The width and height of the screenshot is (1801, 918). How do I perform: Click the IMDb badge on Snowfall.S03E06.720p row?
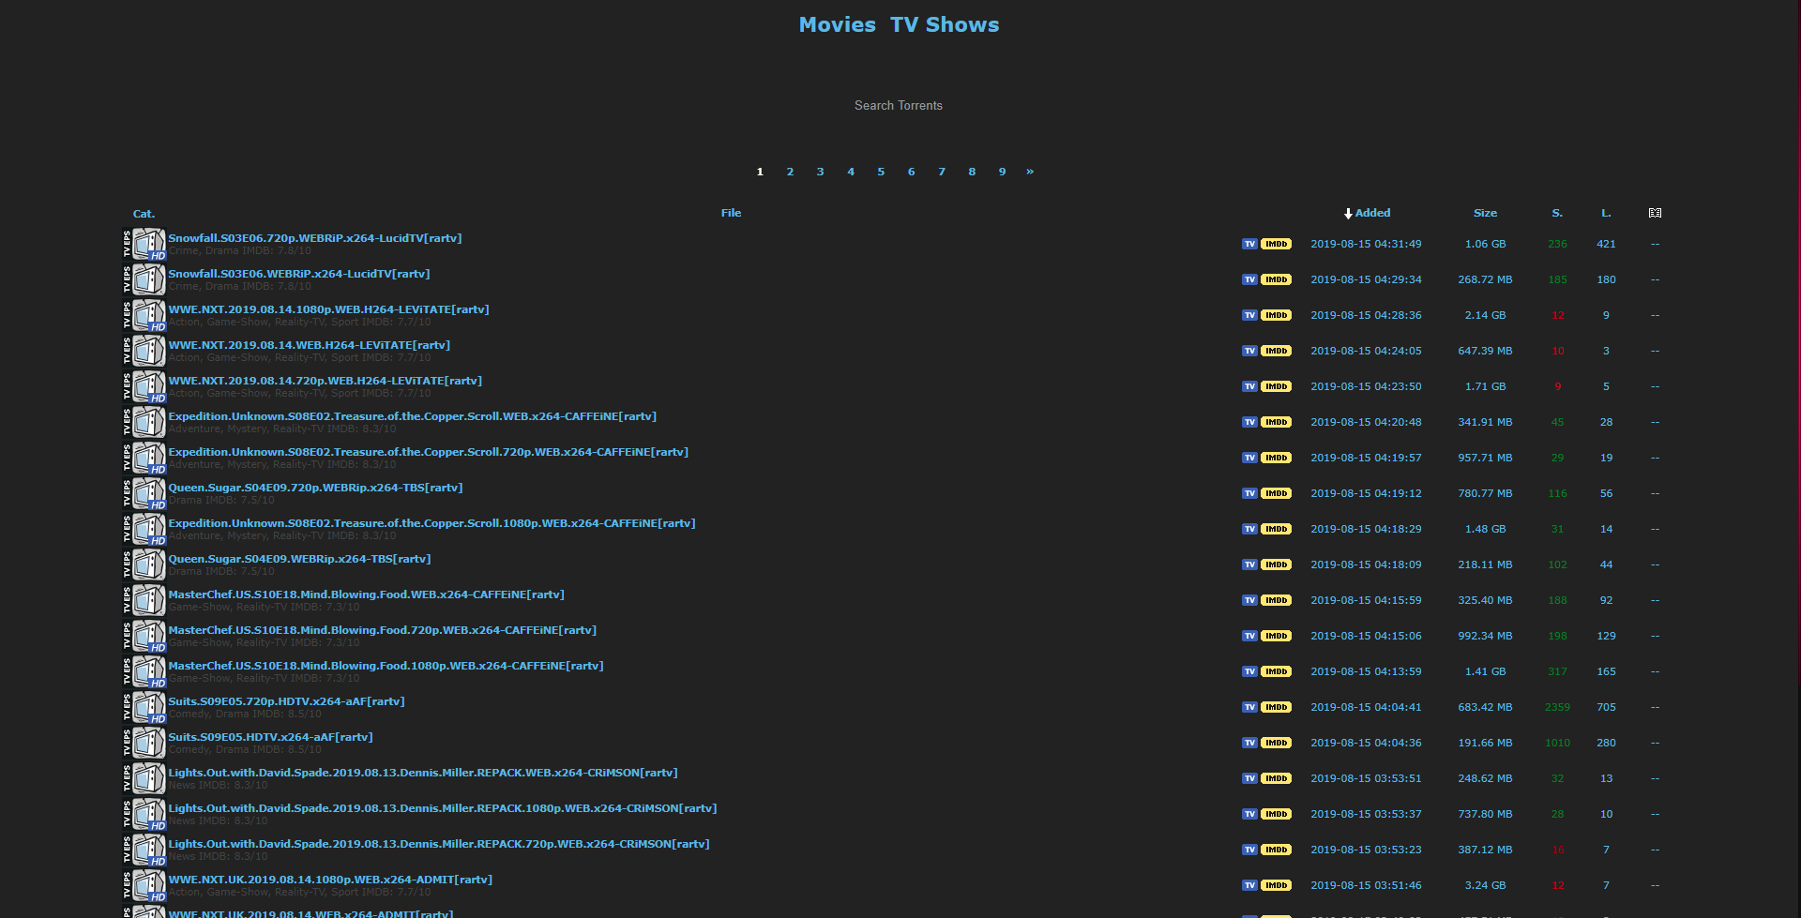(x=1276, y=244)
